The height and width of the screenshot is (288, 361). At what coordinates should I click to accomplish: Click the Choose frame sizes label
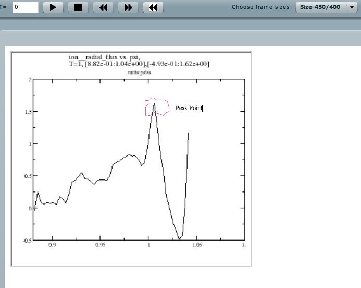point(260,7)
